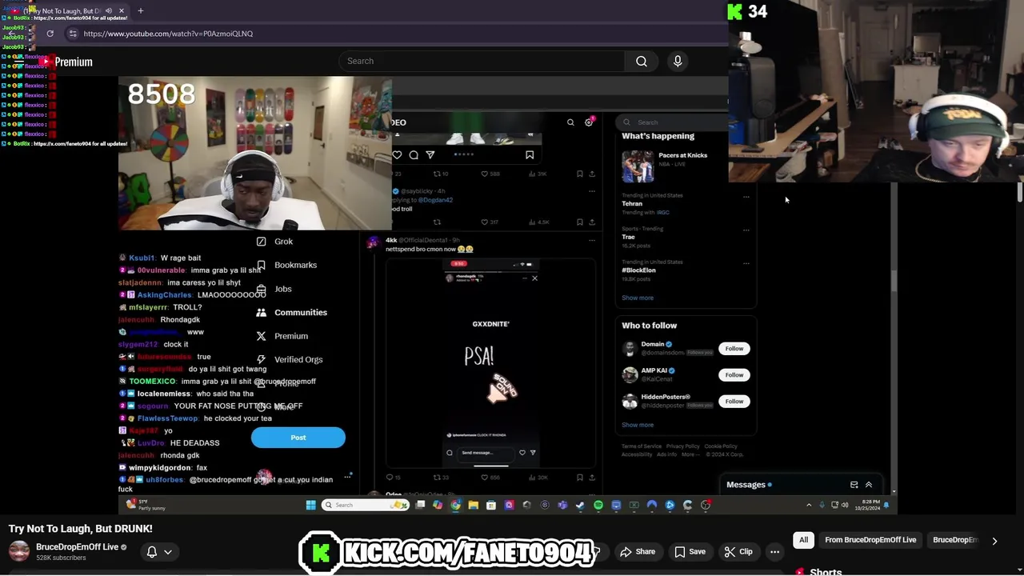Bookmark the 4kk tweet
The height and width of the screenshot is (576, 1024).
[x=579, y=478]
